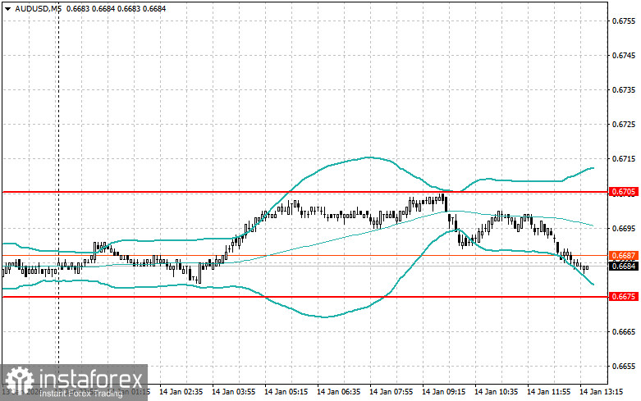Click the 0.6665 price axis label

point(624,331)
